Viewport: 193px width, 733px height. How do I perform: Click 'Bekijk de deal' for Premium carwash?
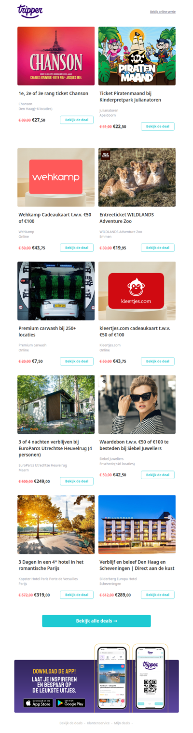[77, 361]
